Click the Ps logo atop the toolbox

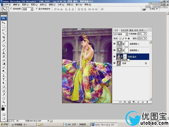4,19
